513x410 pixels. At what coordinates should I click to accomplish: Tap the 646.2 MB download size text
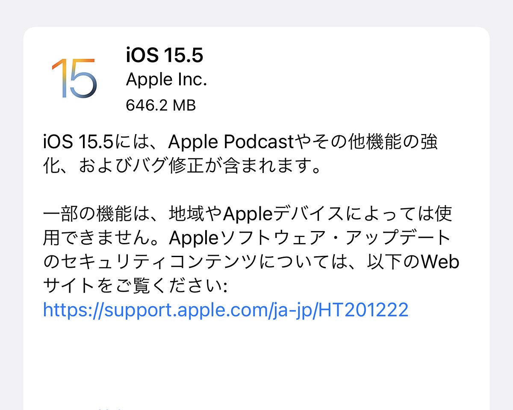pyautogui.click(x=161, y=105)
